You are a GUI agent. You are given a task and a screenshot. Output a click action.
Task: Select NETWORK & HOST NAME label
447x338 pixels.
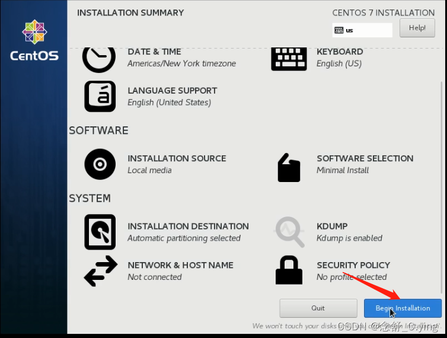click(x=180, y=265)
